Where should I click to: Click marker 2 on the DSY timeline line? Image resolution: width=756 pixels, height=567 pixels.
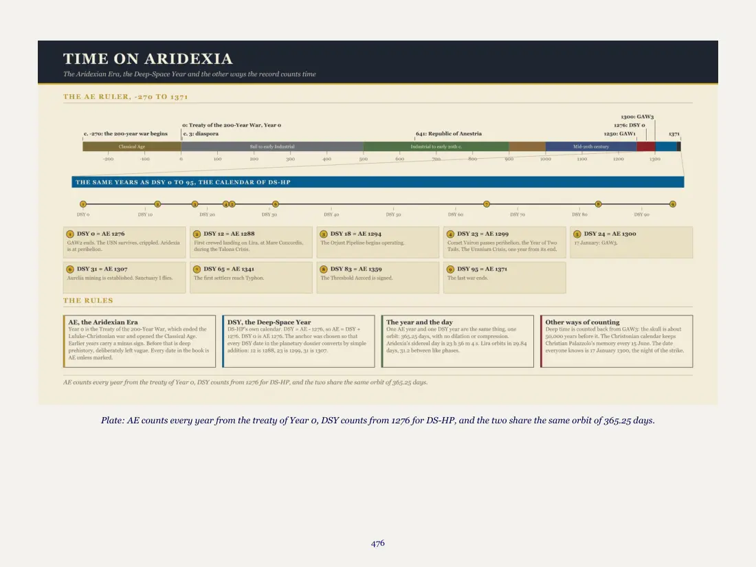[x=157, y=204]
